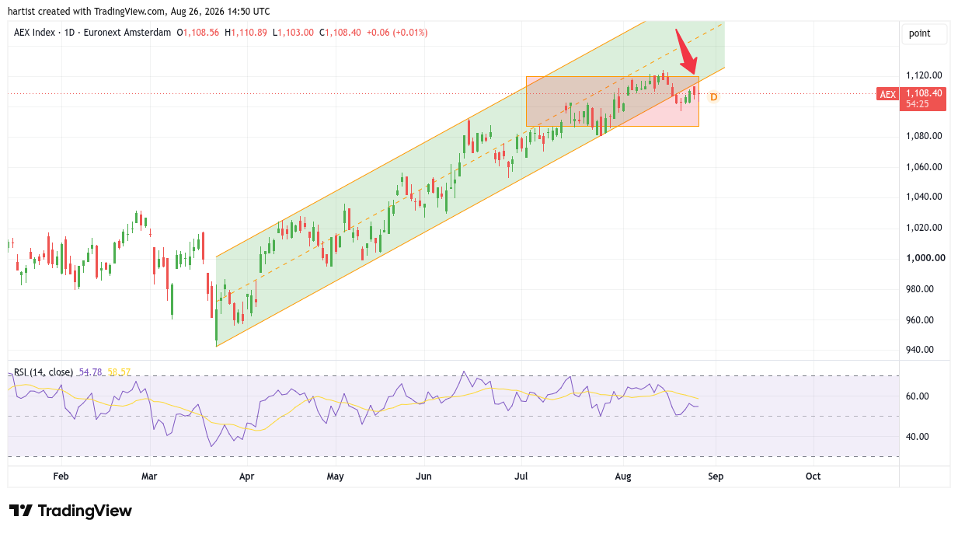Click the countdown timer 54:25
This screenshot has width=958, height=534.
(917, 103)
